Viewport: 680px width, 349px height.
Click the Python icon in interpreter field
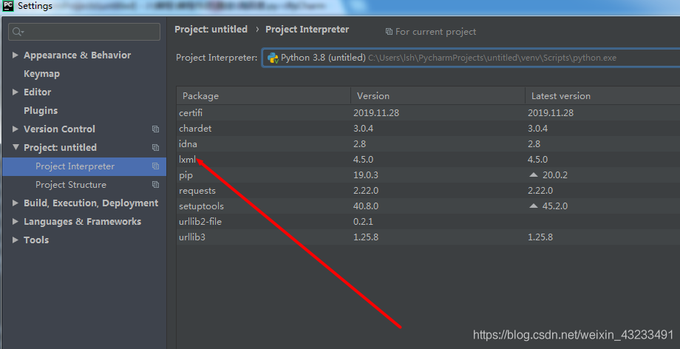[273, 58]
